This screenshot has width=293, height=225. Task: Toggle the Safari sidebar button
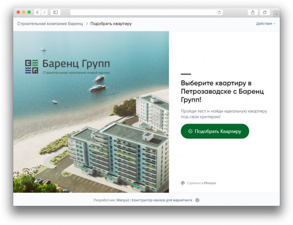[x=56, y=12]
